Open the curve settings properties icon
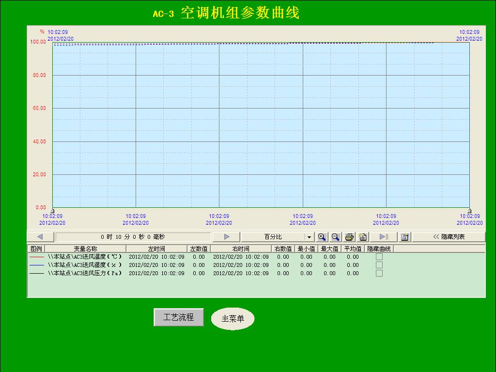This screenshot has width=496, height=372. 405,237
